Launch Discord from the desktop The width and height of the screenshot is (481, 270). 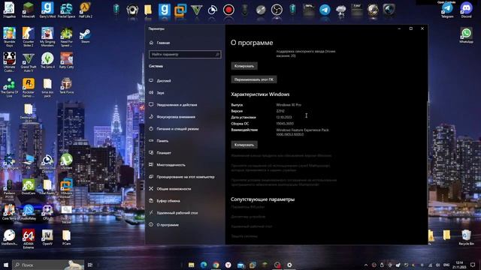coord(466,10)
